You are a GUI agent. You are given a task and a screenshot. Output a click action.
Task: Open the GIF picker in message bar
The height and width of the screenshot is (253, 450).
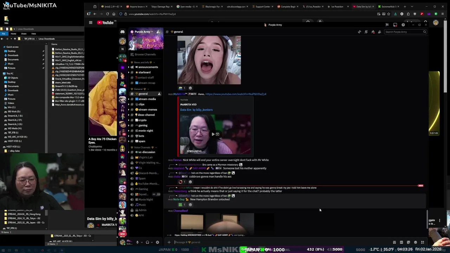click(401, 242)
